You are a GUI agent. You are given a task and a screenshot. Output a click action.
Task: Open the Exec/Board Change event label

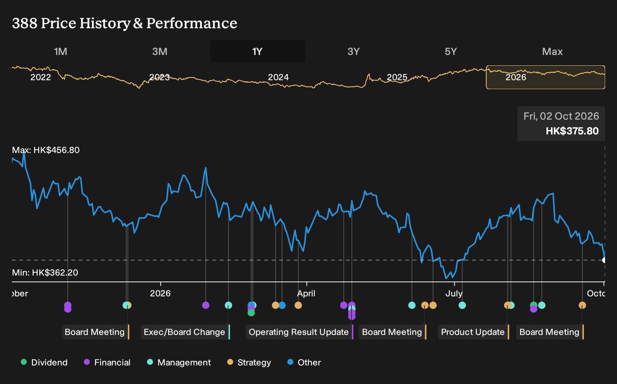coord(186,332)
